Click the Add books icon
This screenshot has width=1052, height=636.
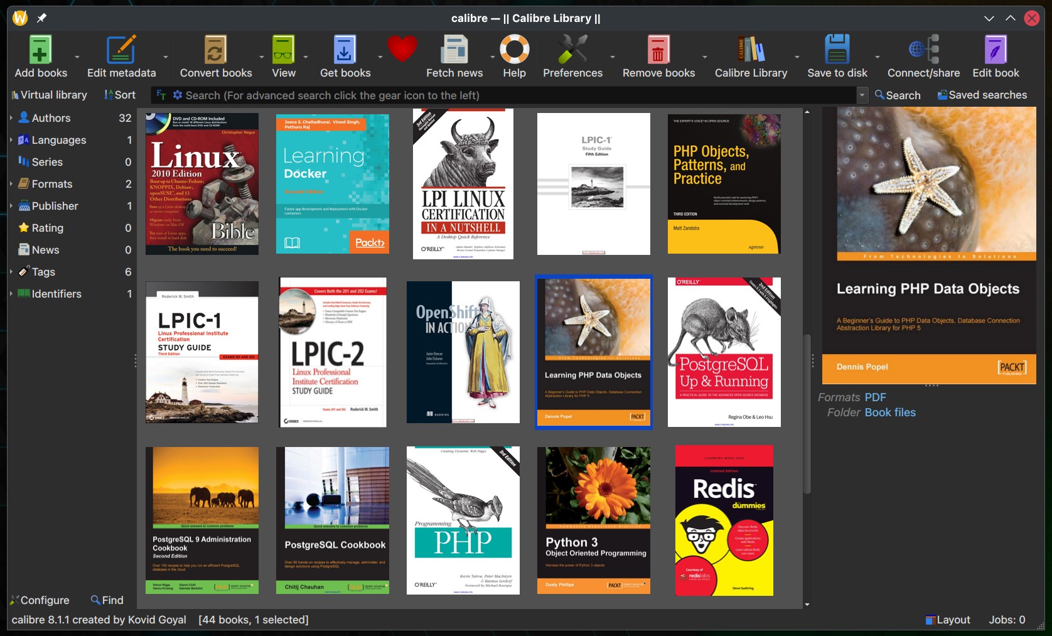[x=40, y=50]
